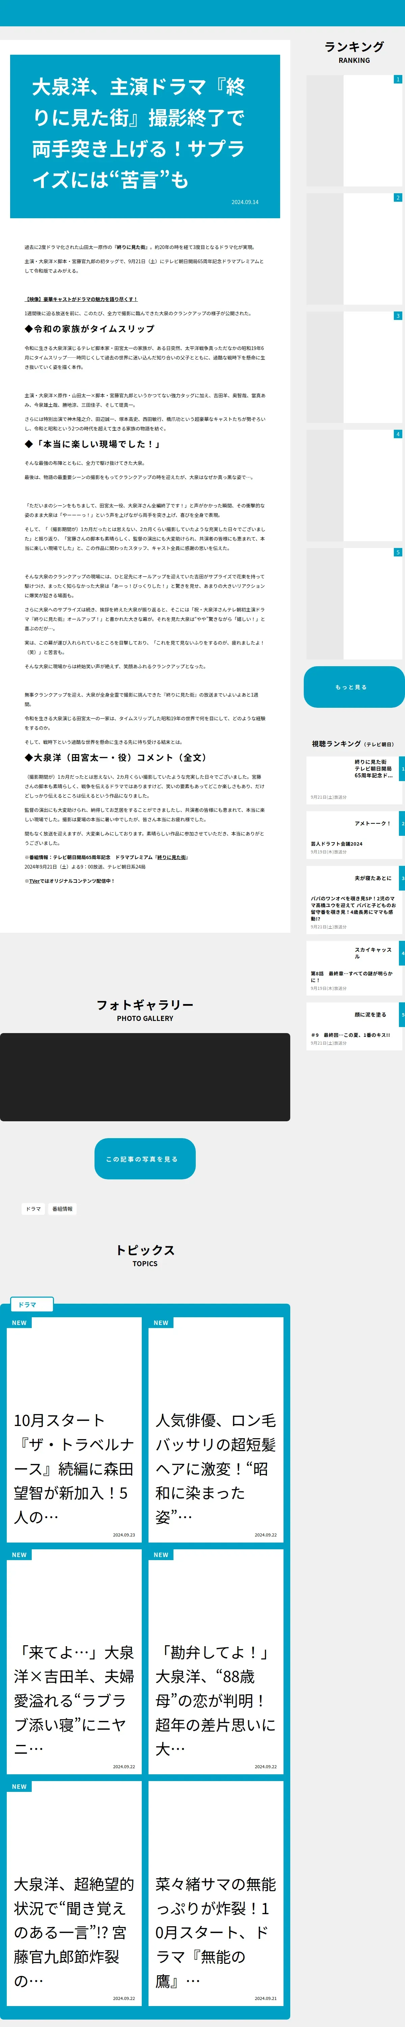Click the dark photo gallery panel

point(145,1077)
